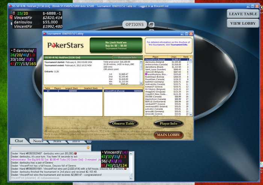
Task: Replay hand #93683929487 via red icon
Action: pos(76,153)
